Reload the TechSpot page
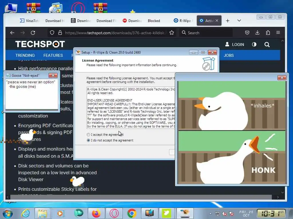The image size is (293, 219). click(33, 33)
